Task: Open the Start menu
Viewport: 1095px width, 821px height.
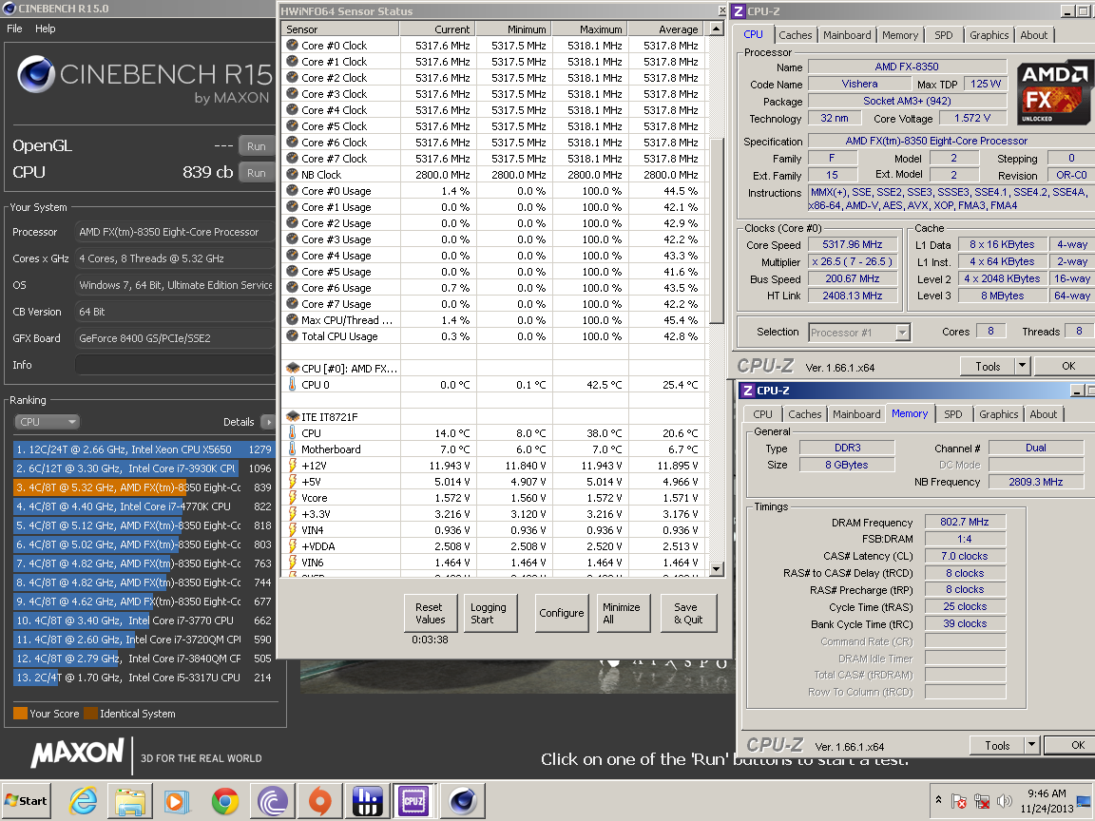Action: [x=26, y=801]
